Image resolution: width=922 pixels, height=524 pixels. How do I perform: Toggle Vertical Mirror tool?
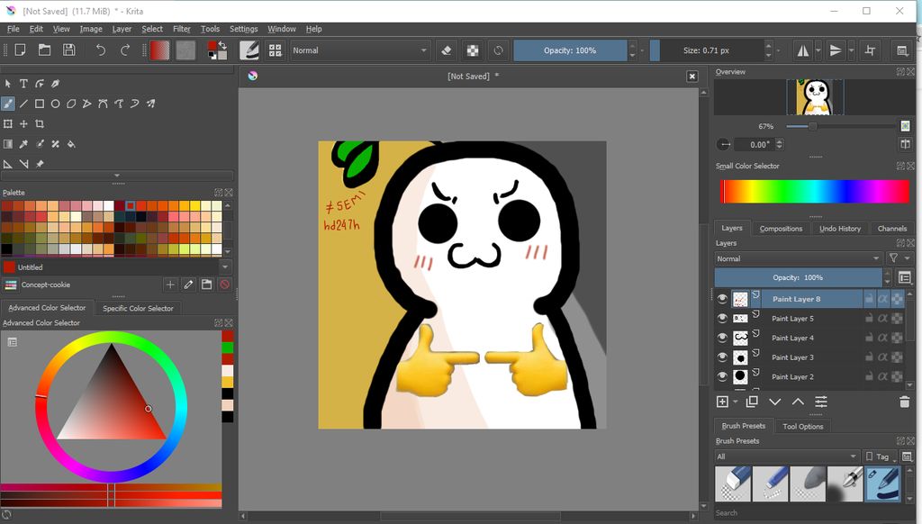[x=836, y=50]
